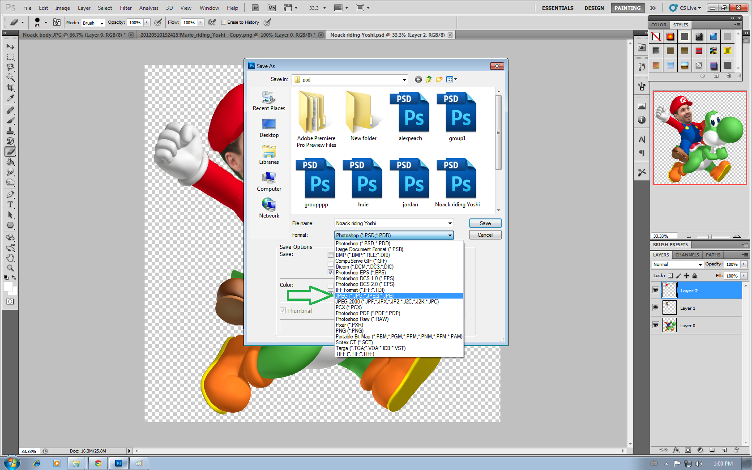752x470 pixels.
Task: Hide Layer 1 visibility eye
Action: 655,308
